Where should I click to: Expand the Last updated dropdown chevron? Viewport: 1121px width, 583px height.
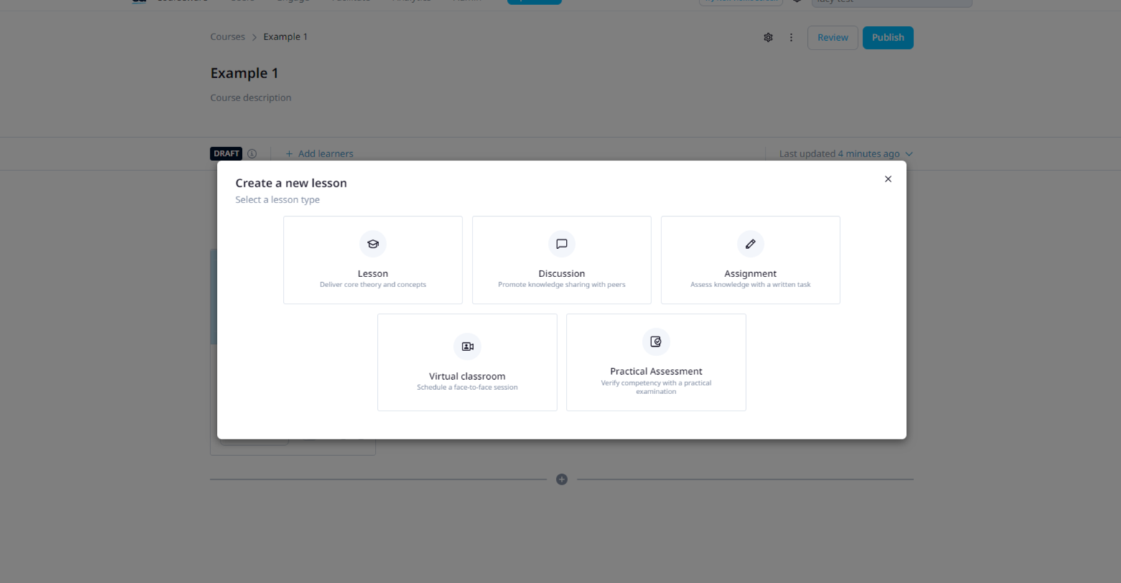point(909,154)
